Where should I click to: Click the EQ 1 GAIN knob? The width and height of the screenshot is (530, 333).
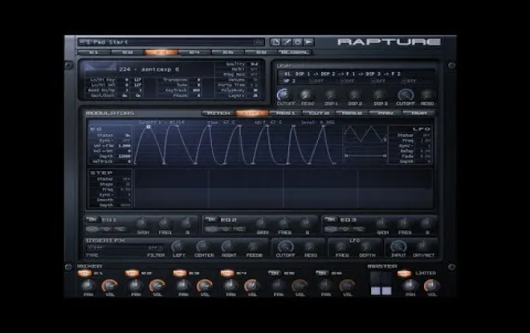142,223
